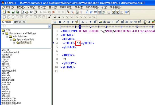Click the Save All icon
This screenshot has height=105, width=155.
click(x=17, y=12)
